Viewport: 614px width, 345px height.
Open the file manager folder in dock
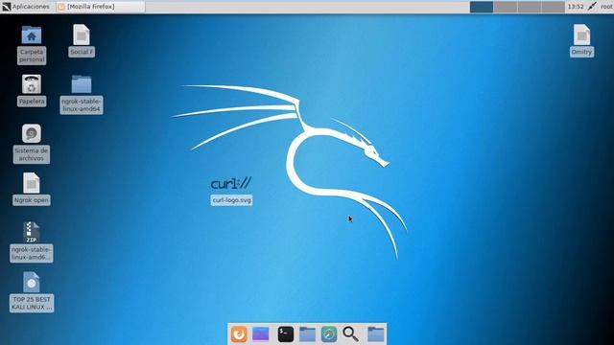[x=307, y=334]
